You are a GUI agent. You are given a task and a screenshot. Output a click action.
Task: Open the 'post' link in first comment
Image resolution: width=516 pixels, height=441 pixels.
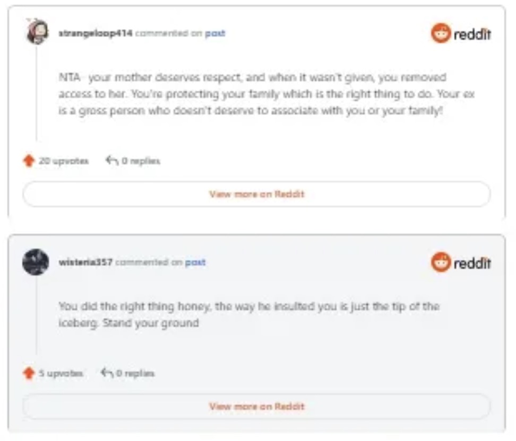point(215,33)
